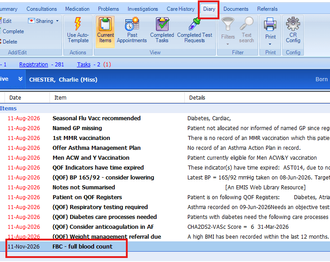Switch to the Investigations tab
Image resolution: width=330 pixels, height=262 pixels.
pos(143,9)
